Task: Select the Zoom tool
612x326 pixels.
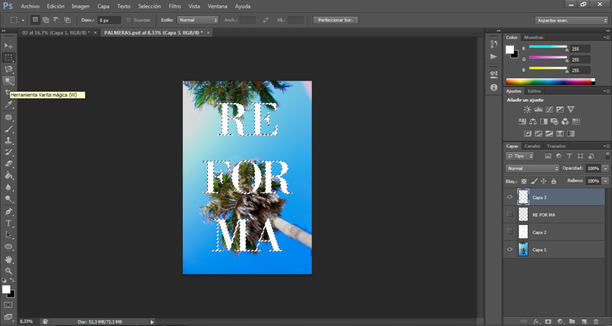Action: [x=8, y=270]
